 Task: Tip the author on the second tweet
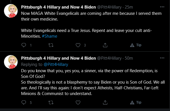tap(136, 102)
